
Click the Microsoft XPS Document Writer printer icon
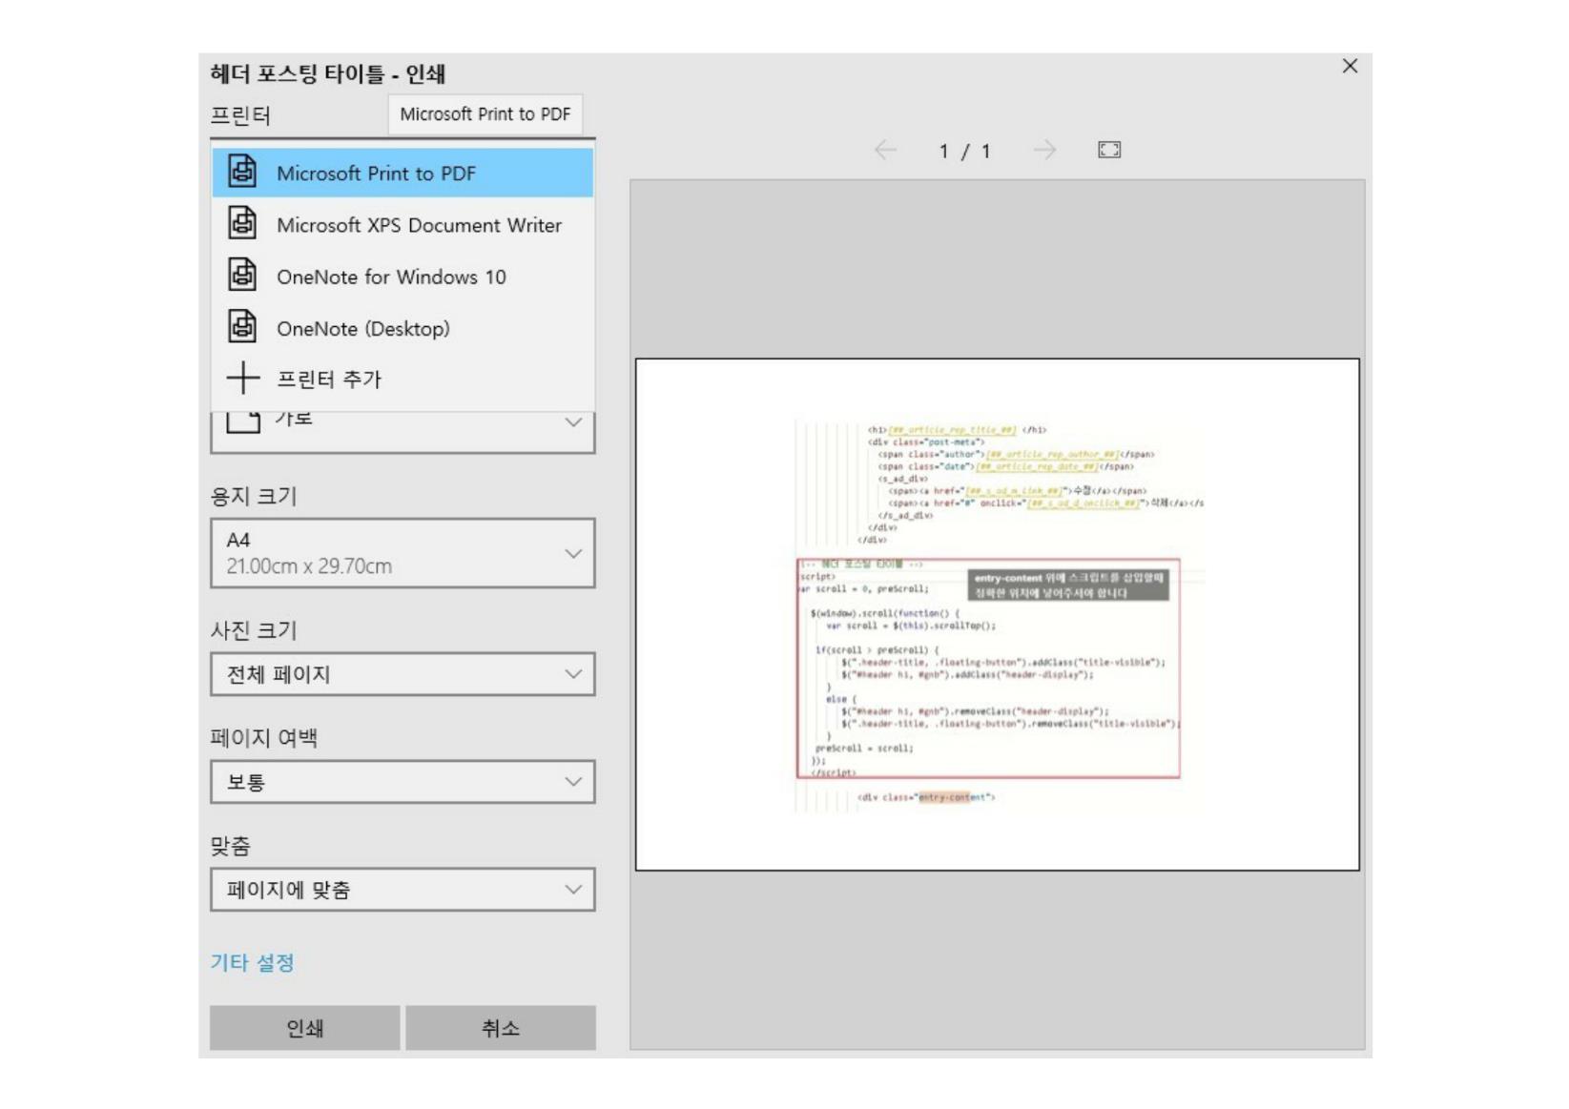click(242, 223)
